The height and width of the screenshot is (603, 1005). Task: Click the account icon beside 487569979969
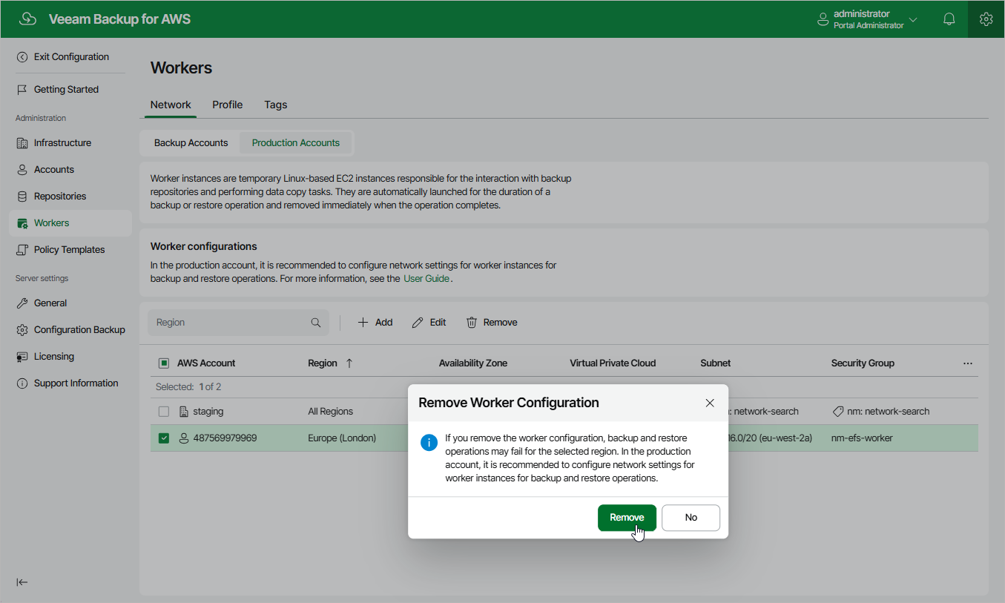pyautogui.click(x=185, y=438)
